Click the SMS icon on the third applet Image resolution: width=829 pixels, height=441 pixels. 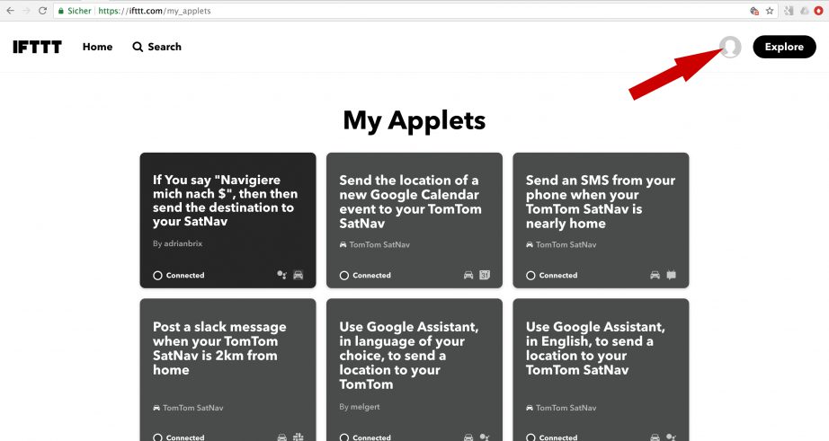click(x=671, y=275)
